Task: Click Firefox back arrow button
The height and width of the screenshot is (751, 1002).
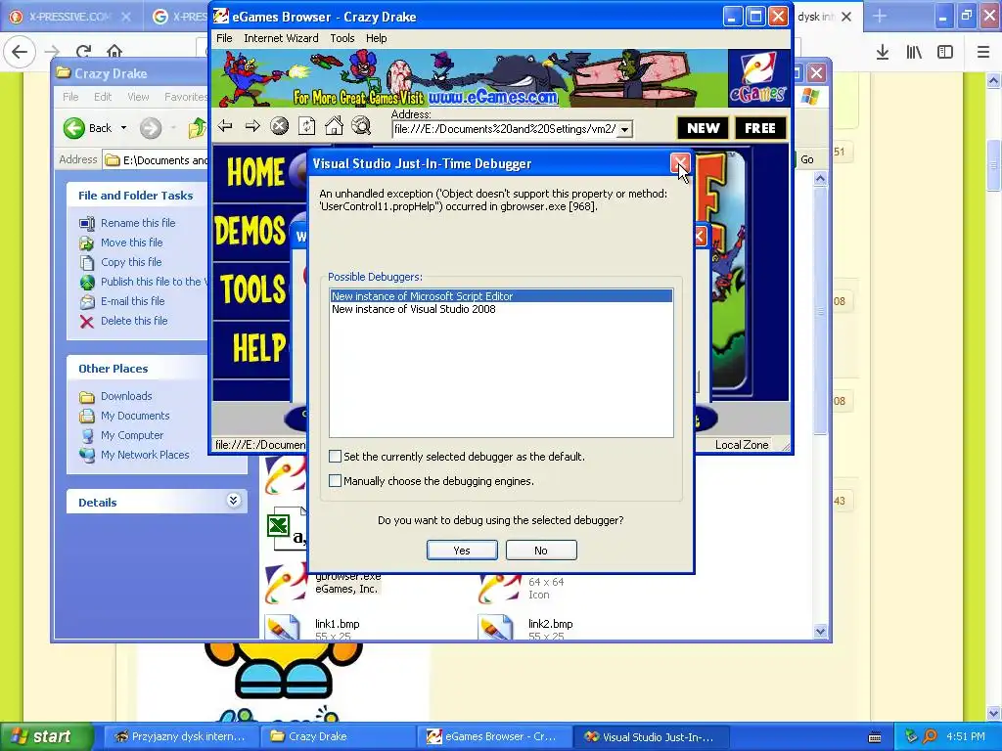Action: pyautogui.click(x=20, y=52)
